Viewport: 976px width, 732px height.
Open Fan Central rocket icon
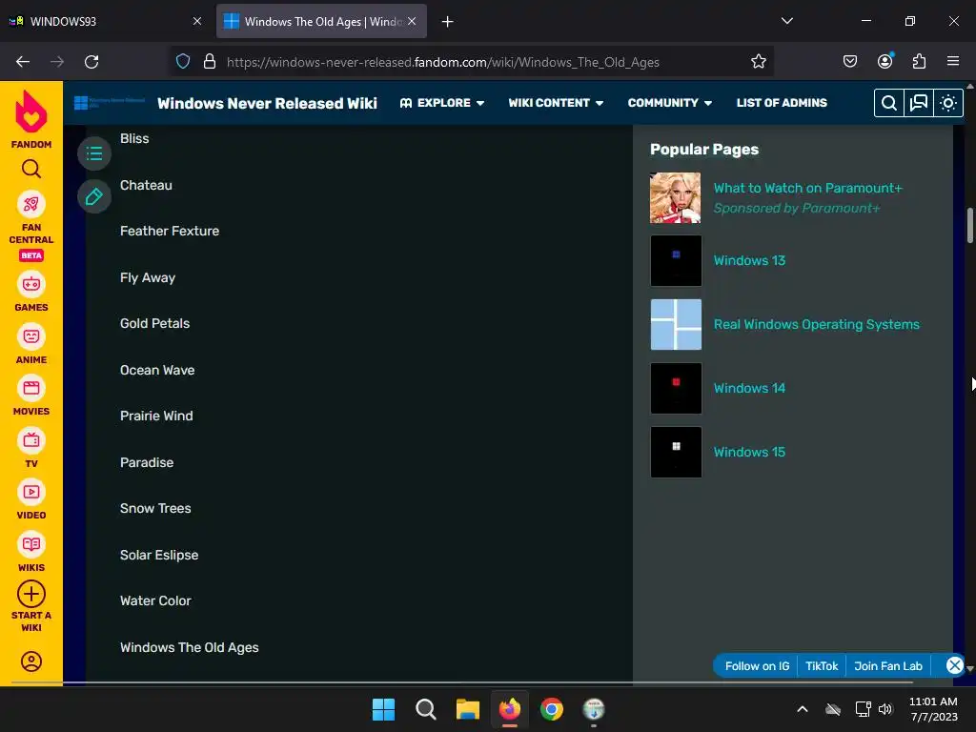(31, 205)
